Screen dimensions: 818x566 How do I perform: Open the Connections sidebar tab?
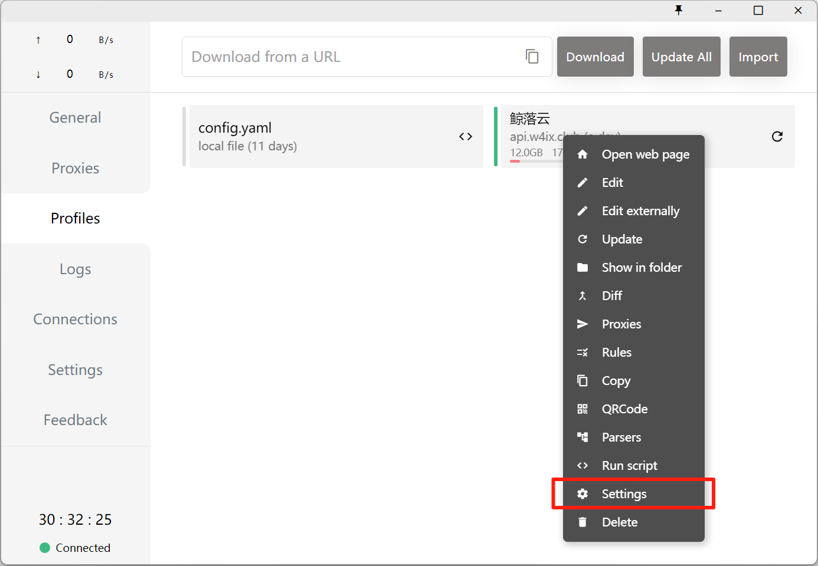click(76, 319)
